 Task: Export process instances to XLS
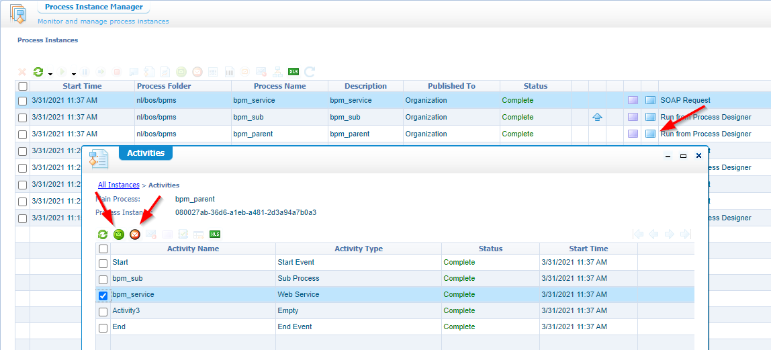point(293,72)
